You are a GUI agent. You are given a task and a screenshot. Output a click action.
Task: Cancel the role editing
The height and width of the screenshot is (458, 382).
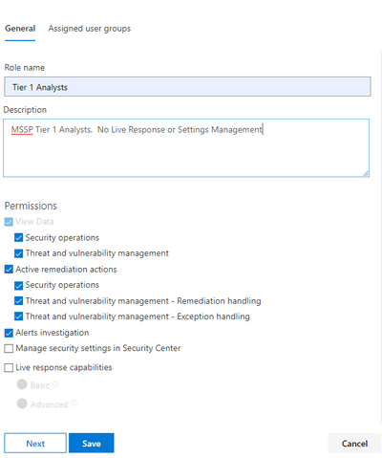click(x=354, y=443)
